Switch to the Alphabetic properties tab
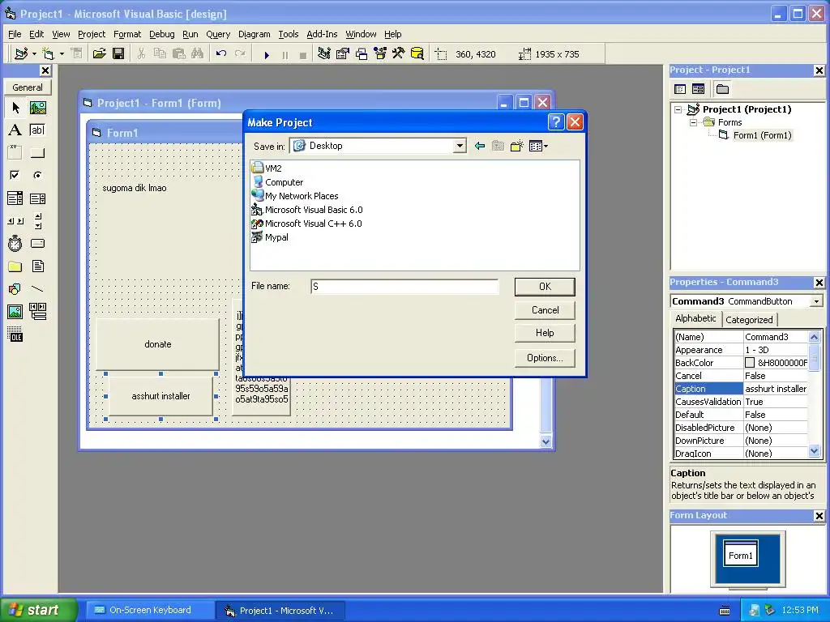This screenshot has height=622, width=830. coord(695,318)
